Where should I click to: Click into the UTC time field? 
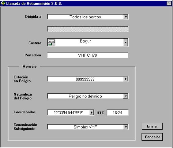[x=118, y=113]
